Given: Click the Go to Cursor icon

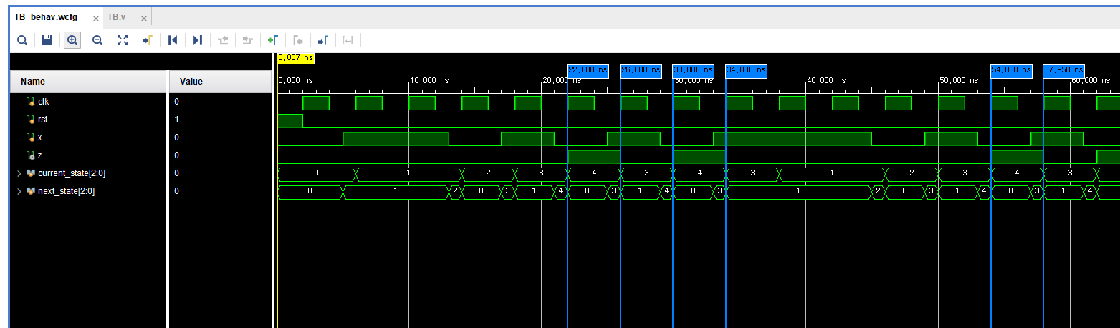Looking at the screenshot, I should (148, 40).
